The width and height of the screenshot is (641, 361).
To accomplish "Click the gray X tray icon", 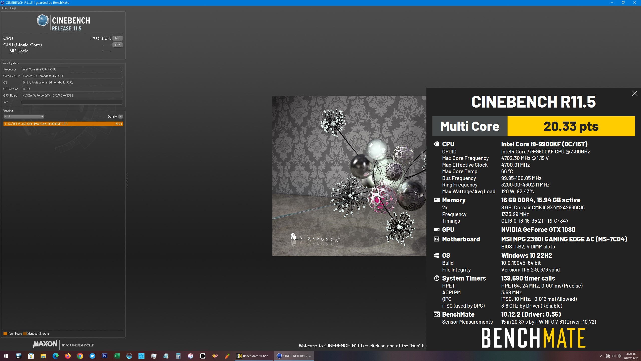I will 619,356.
